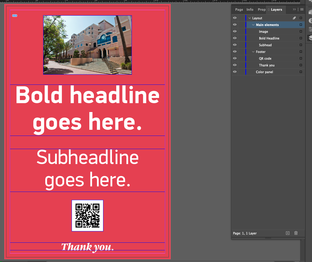Click selection square on QR code row
This screenshot has width=312, height=262.
pyautogui.click(x=301, y=58)
